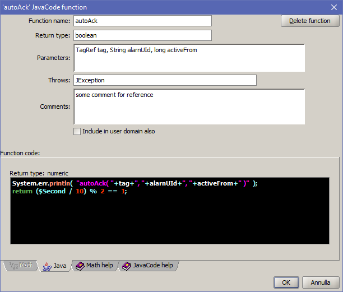
Task: Click the 'Comments:' label
Action: coord(55,106)
